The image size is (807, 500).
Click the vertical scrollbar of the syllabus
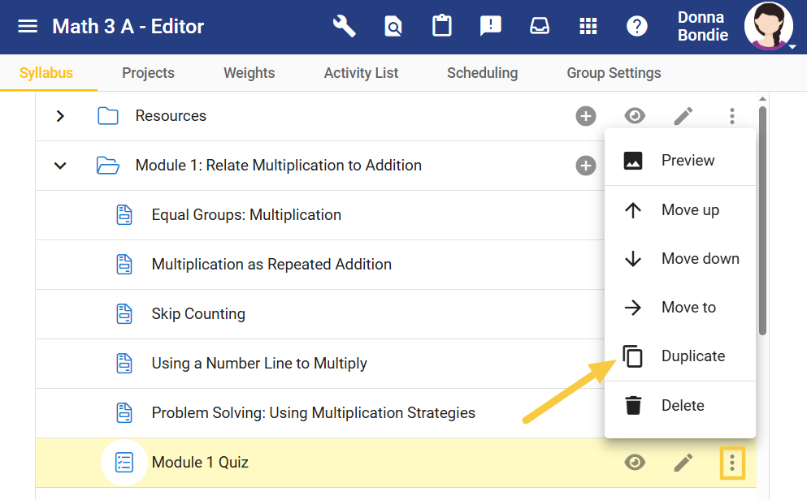tap(762, 219)
